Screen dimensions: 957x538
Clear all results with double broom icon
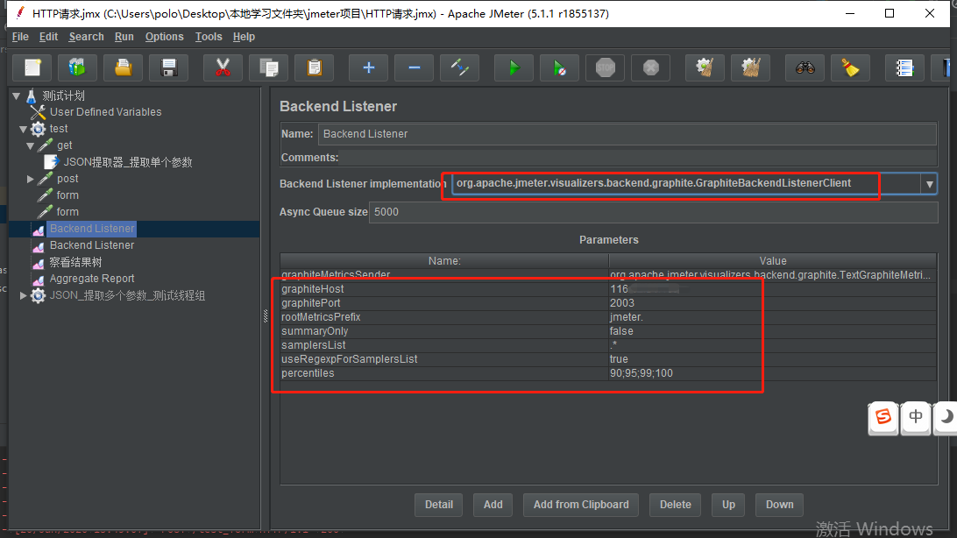pyautogui.click(x=751, y=67)
